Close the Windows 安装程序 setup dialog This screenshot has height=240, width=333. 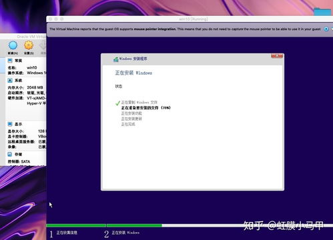(x=277, y=56)
